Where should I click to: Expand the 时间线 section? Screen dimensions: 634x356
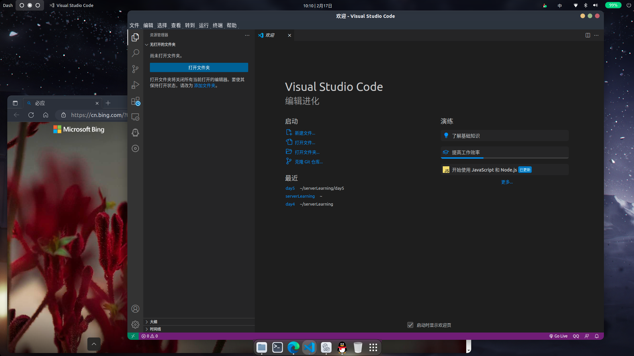tap(199, 329)
